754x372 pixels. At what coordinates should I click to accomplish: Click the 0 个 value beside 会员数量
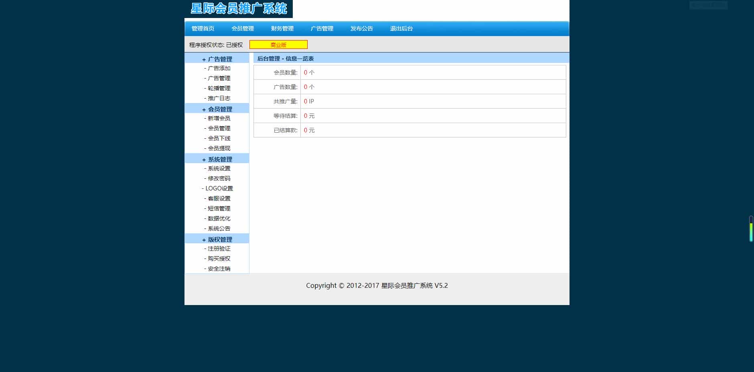[309, 73]
